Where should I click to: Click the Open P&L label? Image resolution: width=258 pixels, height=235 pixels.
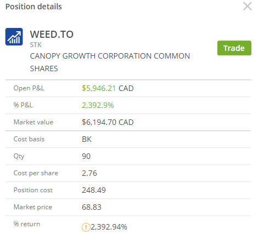coord(29,88)
